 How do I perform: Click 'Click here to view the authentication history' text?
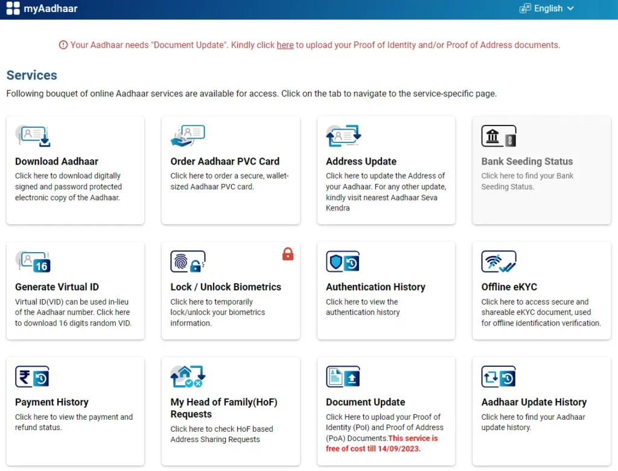pyautogui.click(x=363, y=307)
